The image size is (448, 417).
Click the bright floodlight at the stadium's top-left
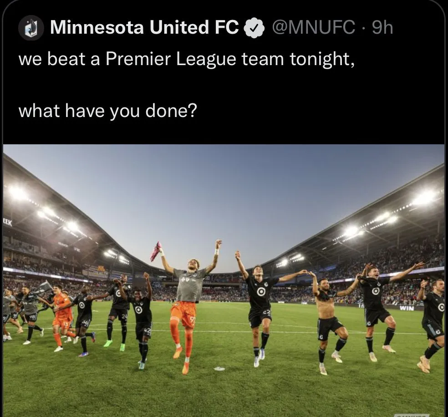[16, 193]
